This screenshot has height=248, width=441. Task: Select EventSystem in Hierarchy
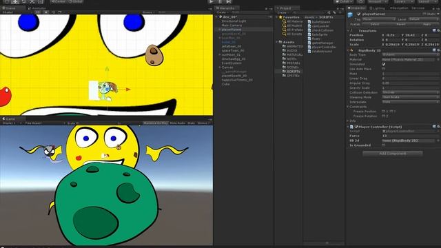pyautogui.click(x=232, y=63)
